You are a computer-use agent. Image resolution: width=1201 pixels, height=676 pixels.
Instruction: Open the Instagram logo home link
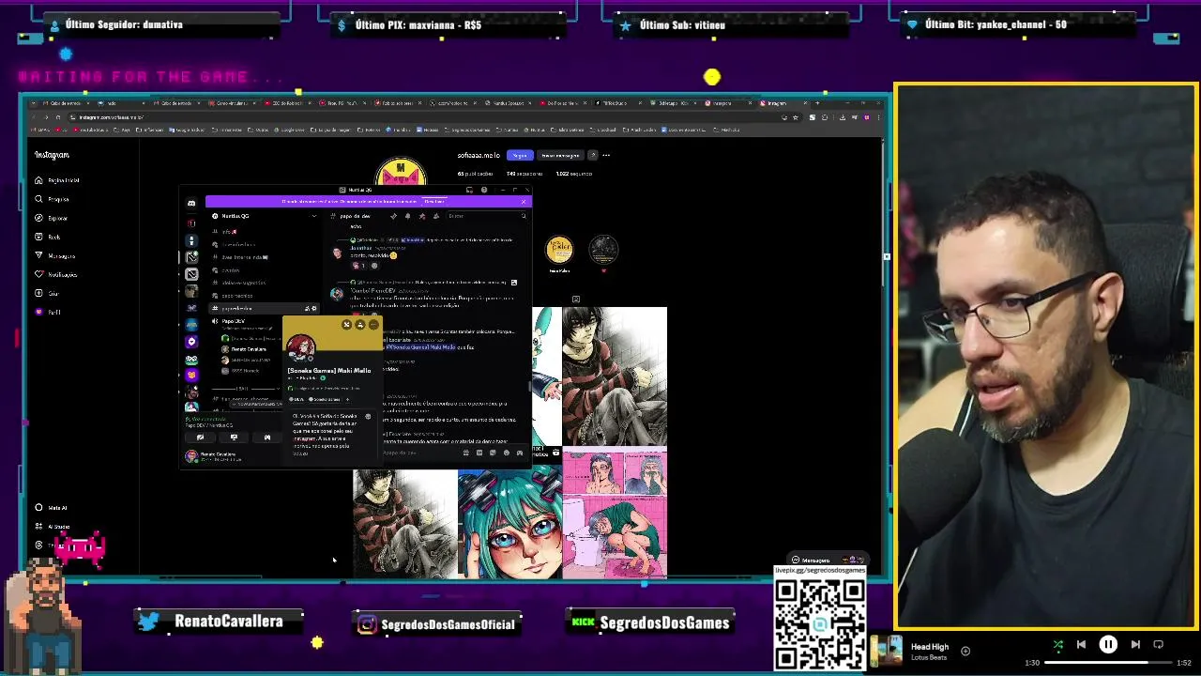[52, 155]
